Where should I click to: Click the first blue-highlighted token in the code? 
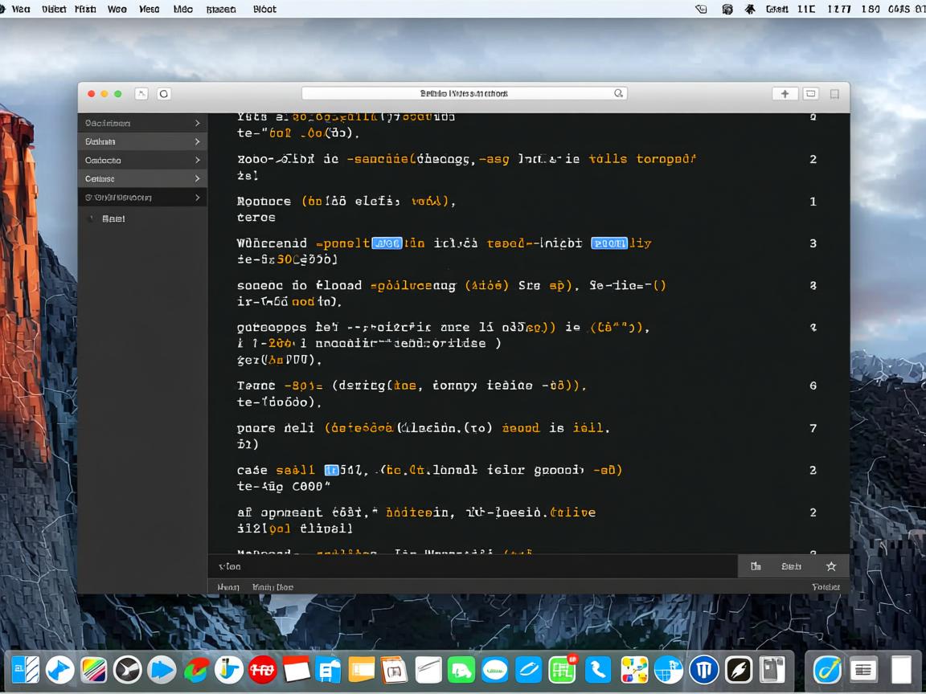click(387, 243)
